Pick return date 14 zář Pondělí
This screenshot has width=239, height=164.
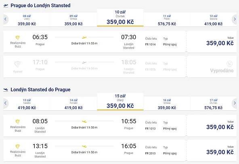click(73, 104)
